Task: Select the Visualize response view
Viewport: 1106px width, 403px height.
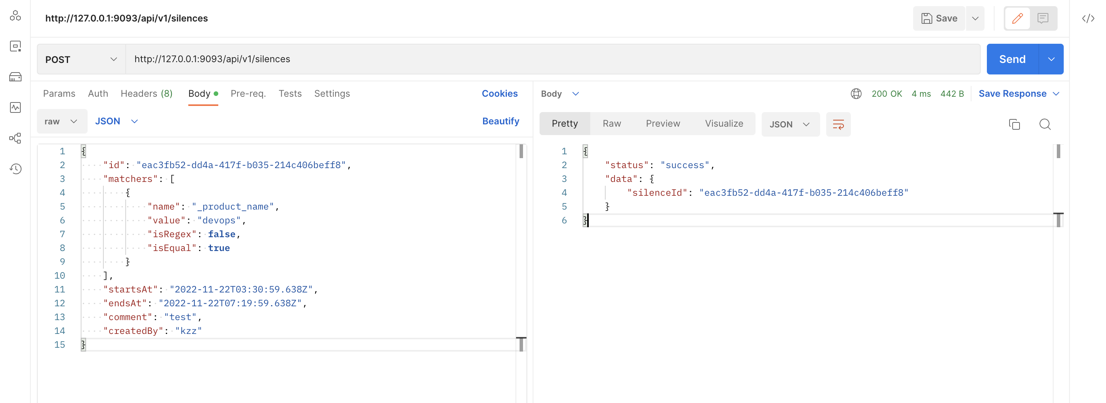Action: (x=724, y=124)
